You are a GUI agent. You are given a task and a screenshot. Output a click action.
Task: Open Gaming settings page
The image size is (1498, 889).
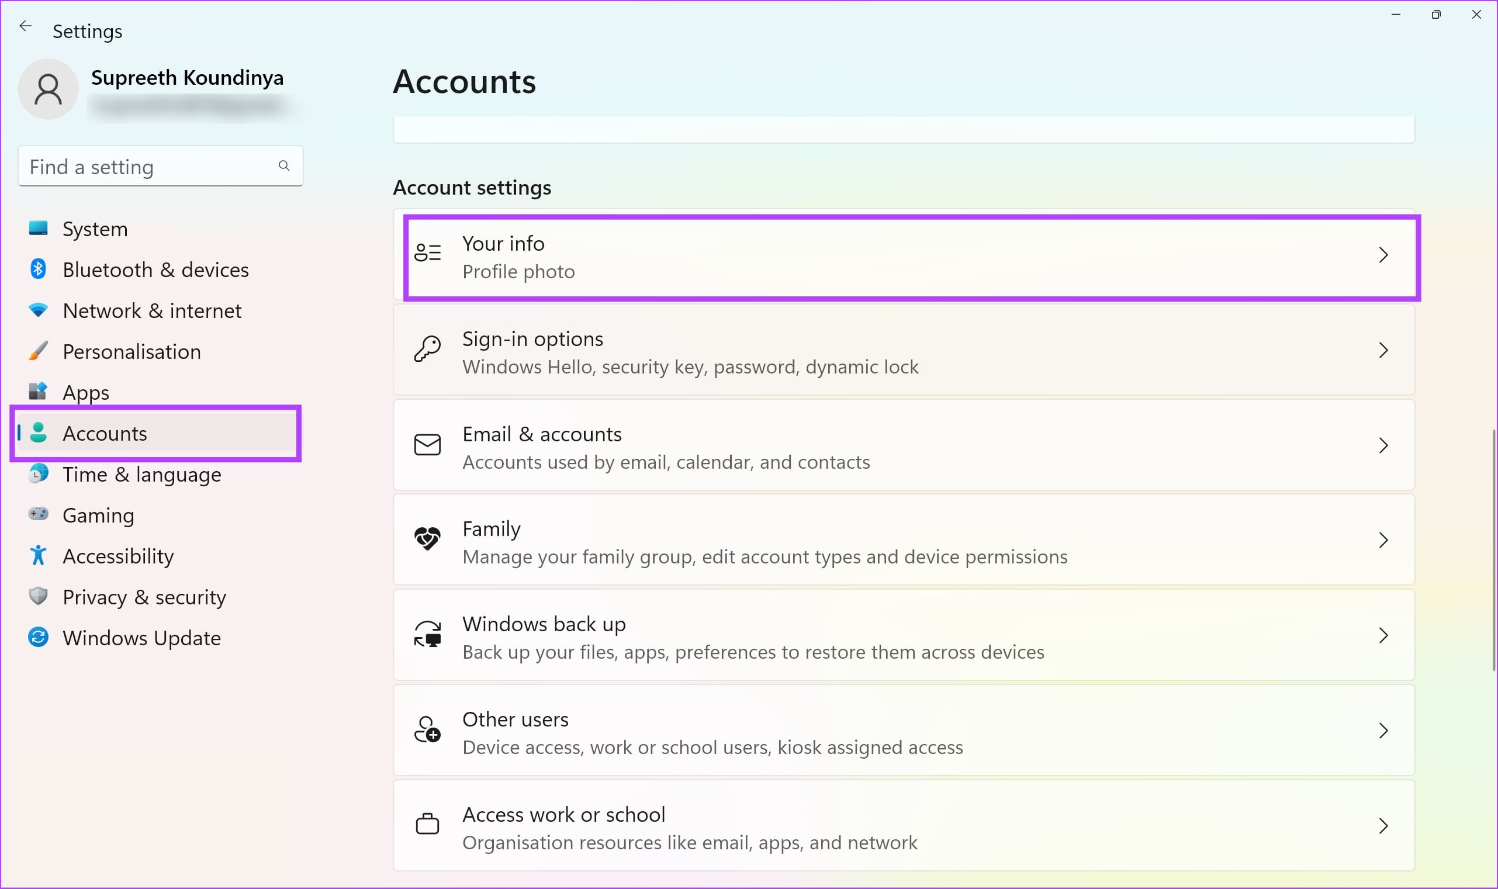click(98, 515)
